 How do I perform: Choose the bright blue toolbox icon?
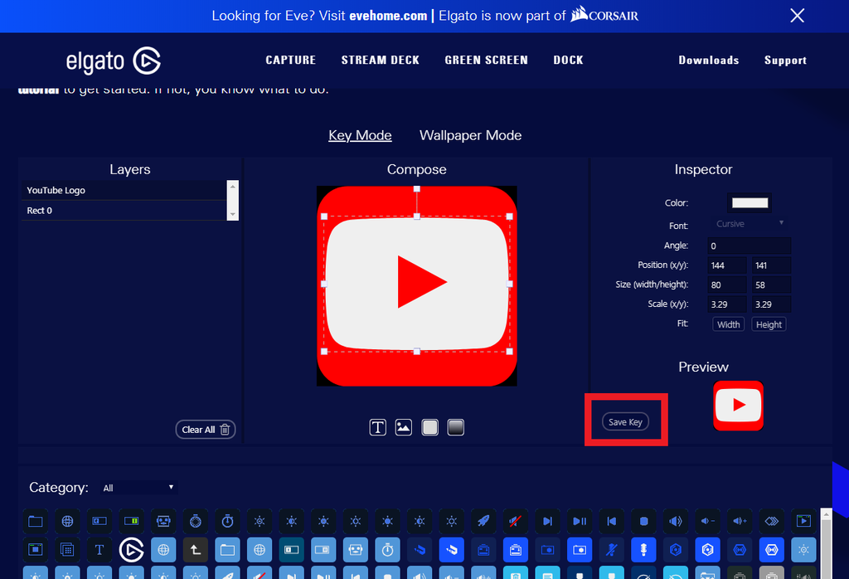point(516,550)
